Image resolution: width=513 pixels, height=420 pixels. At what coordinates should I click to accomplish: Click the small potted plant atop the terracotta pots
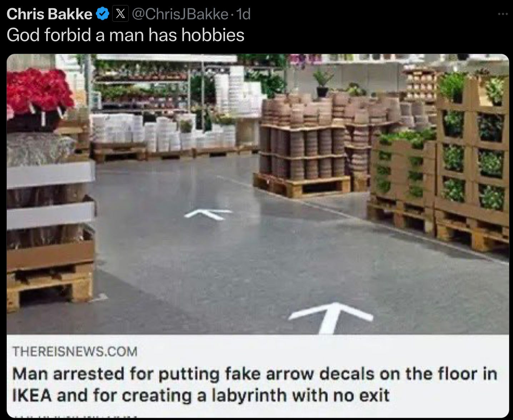(x=323, y=82)
